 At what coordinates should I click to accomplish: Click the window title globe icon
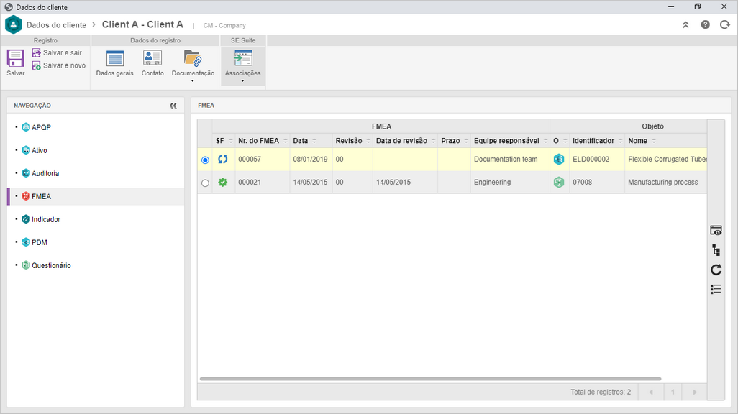pos(9,7)
